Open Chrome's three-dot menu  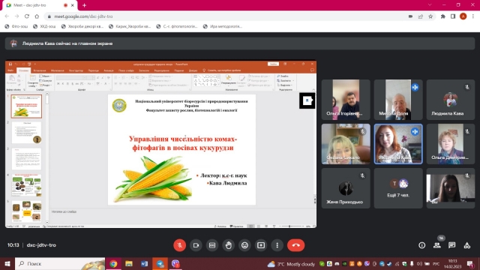tap(473, 16)
